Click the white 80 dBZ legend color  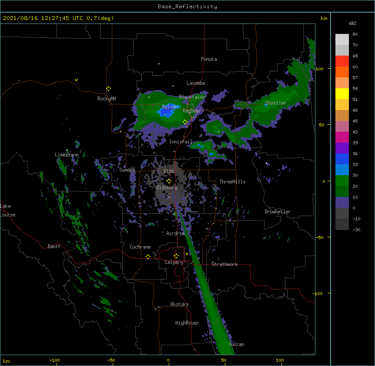(x=342, y=40)
